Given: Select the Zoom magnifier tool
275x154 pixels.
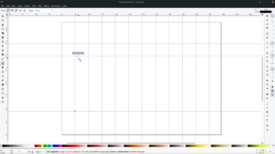Looking at the screenshot, I should coord(3,29).
